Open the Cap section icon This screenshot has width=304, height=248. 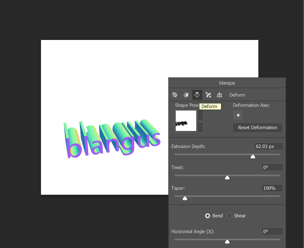tap(208, 95)
